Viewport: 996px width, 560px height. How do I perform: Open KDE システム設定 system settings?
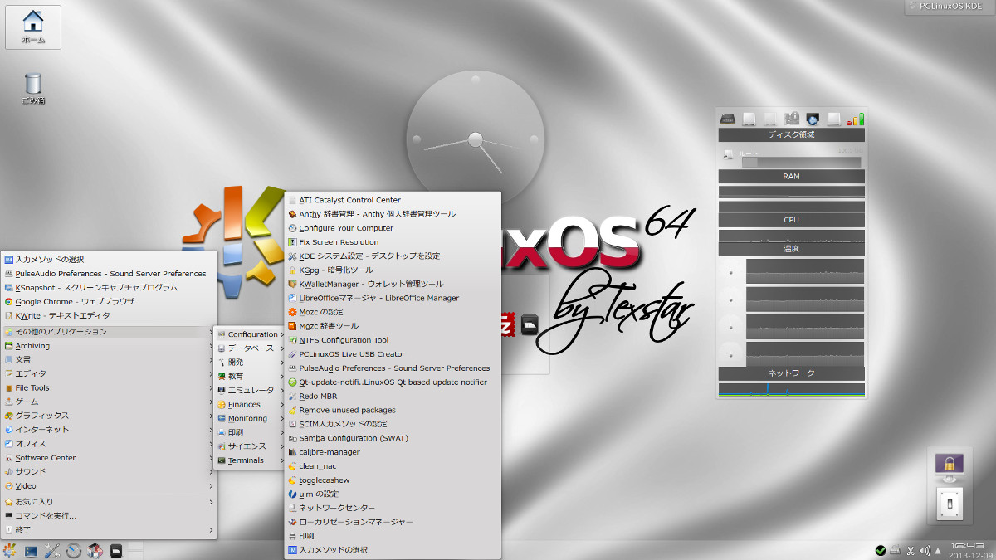[x=393, y=256]
